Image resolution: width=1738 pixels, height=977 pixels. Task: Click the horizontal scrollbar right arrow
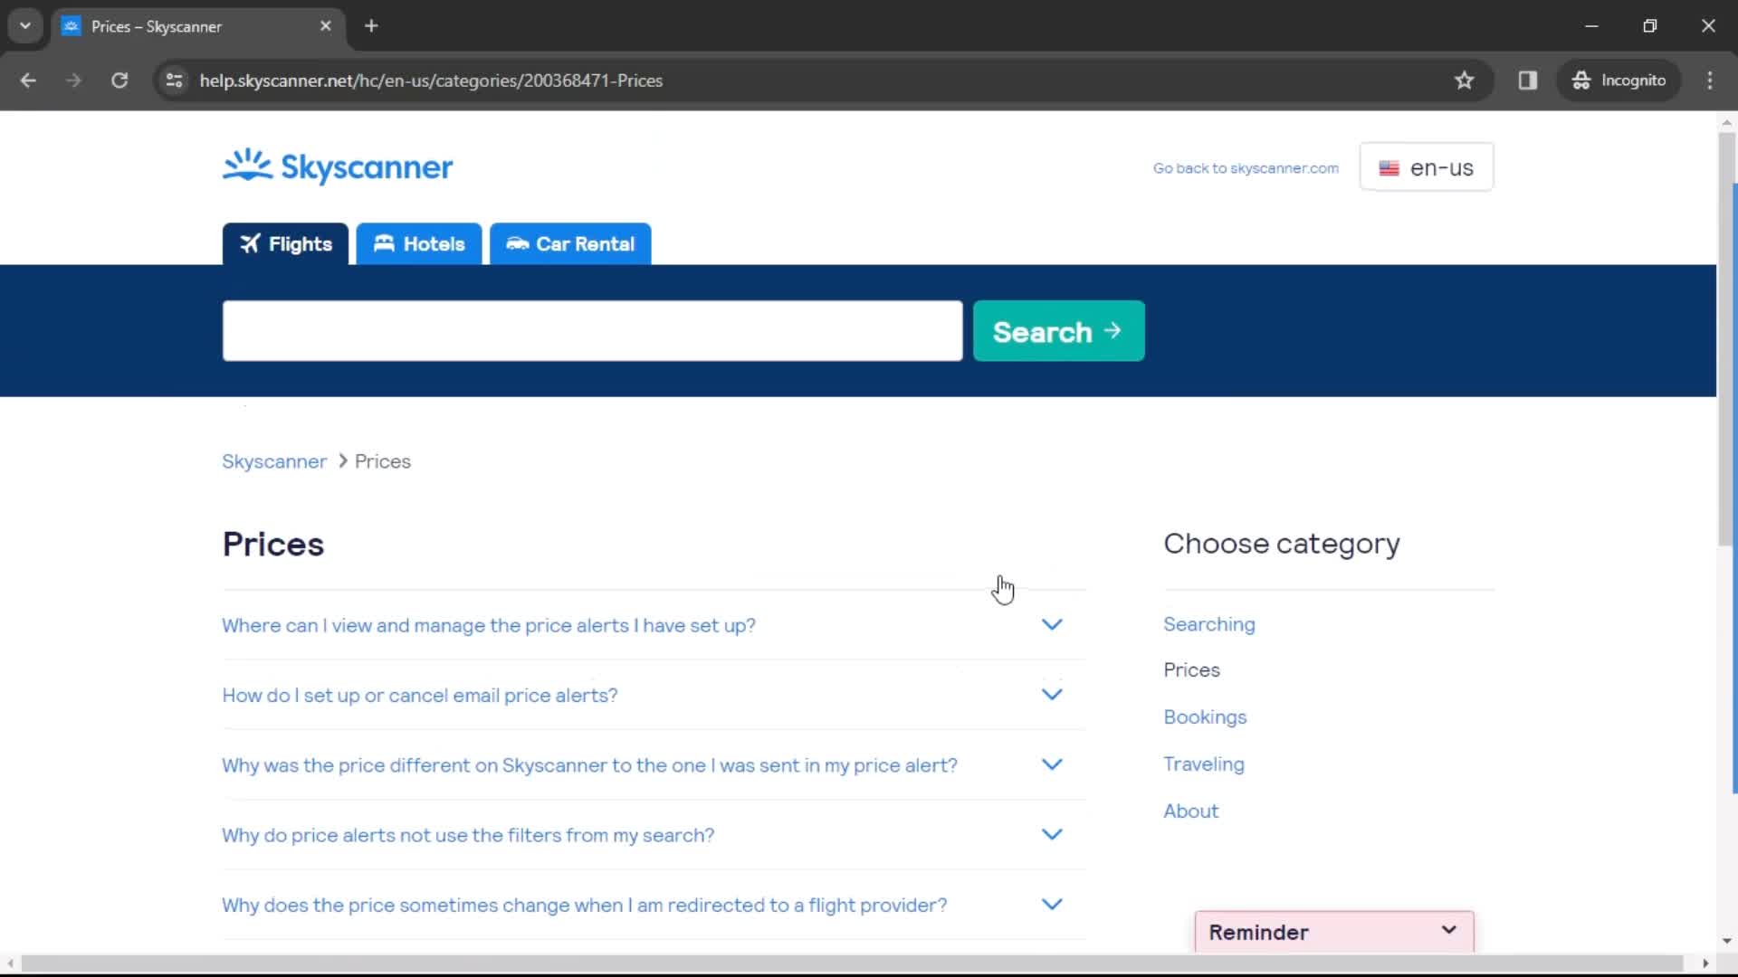click(x=1705, y=963)
